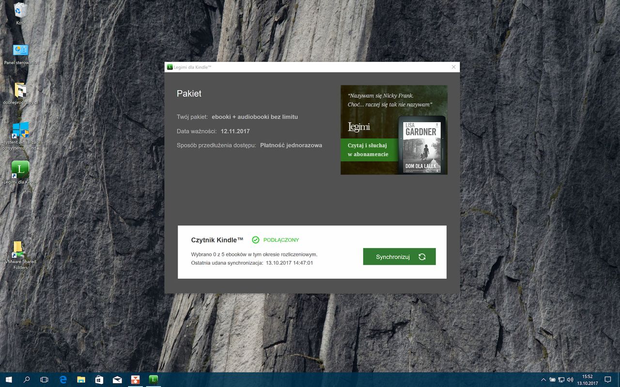620x387 pixels.
Task: Open Microsoft Edge from the taskbar
Action: tap(63, 380)
